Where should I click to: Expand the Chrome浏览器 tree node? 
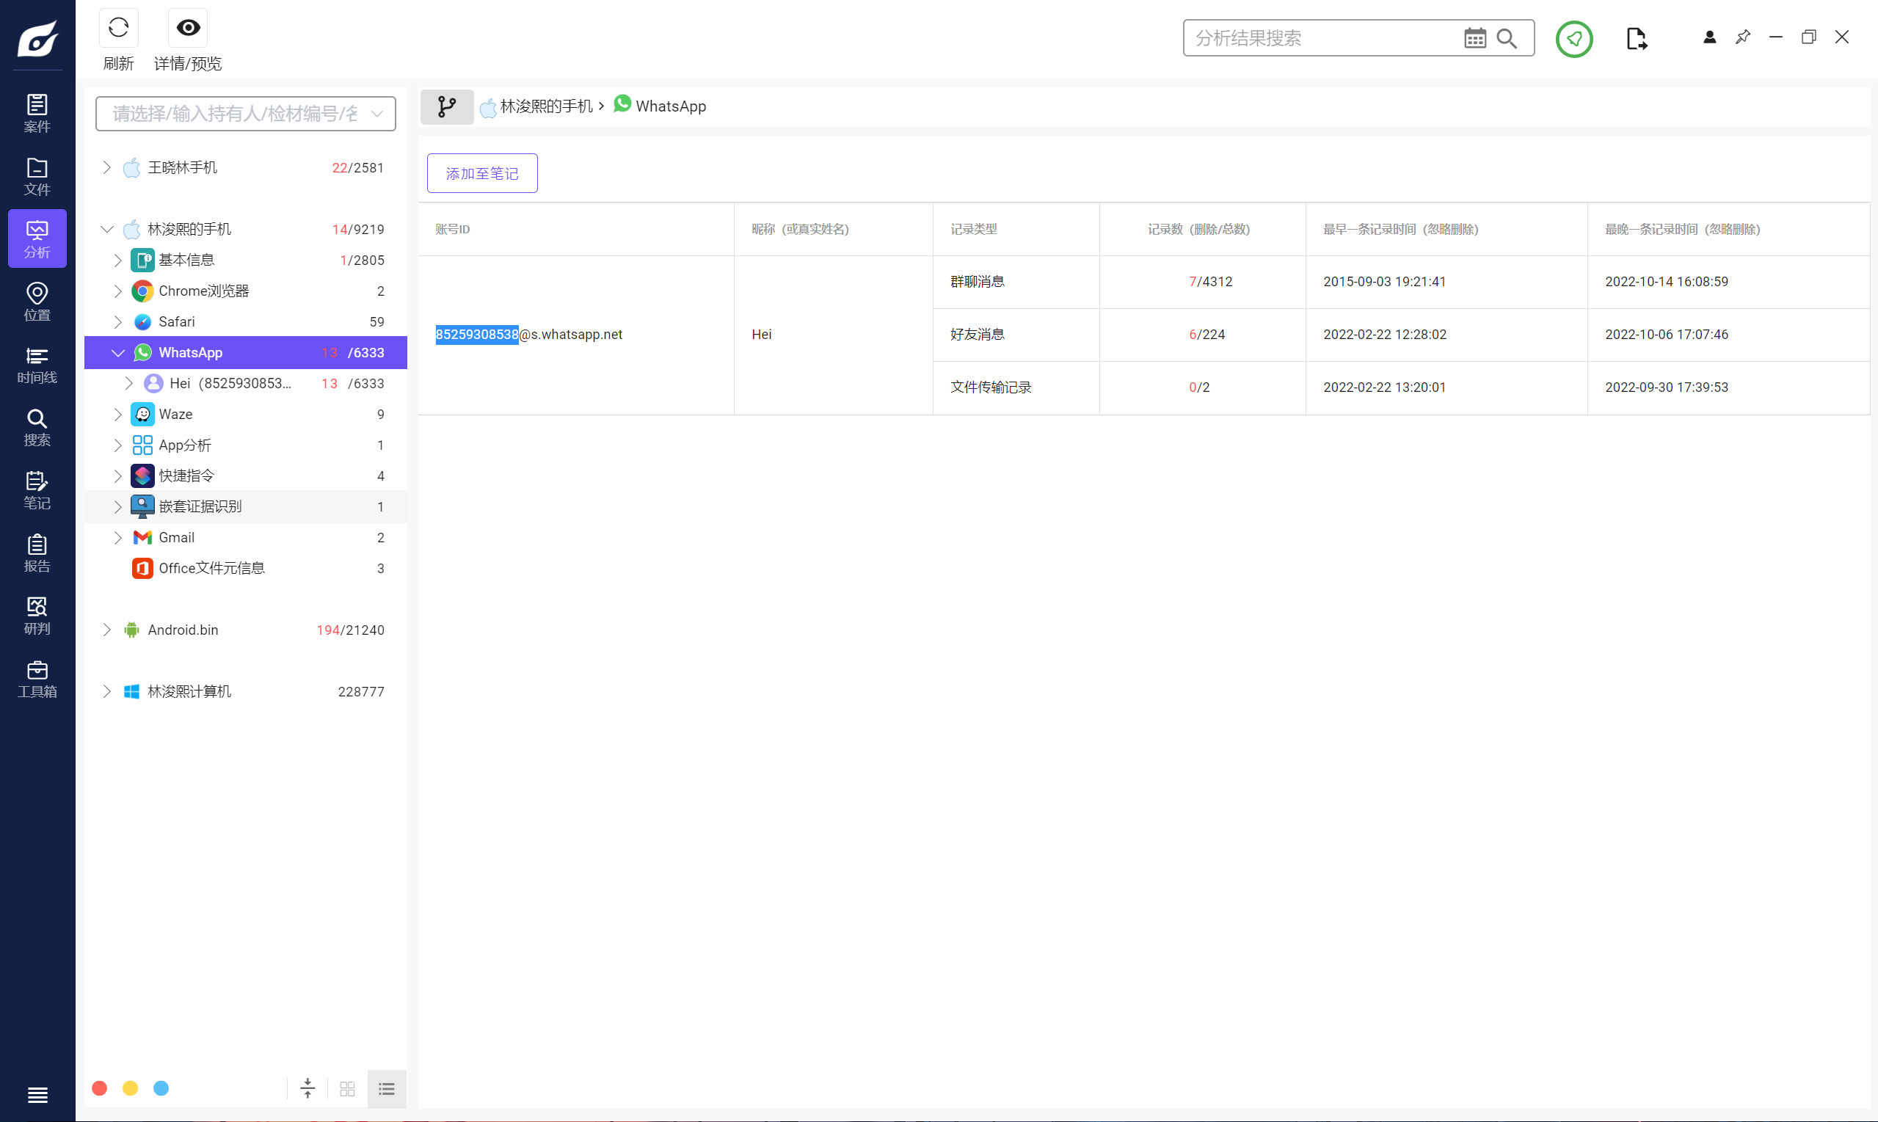pyautogui.click(x=118, y=291)
